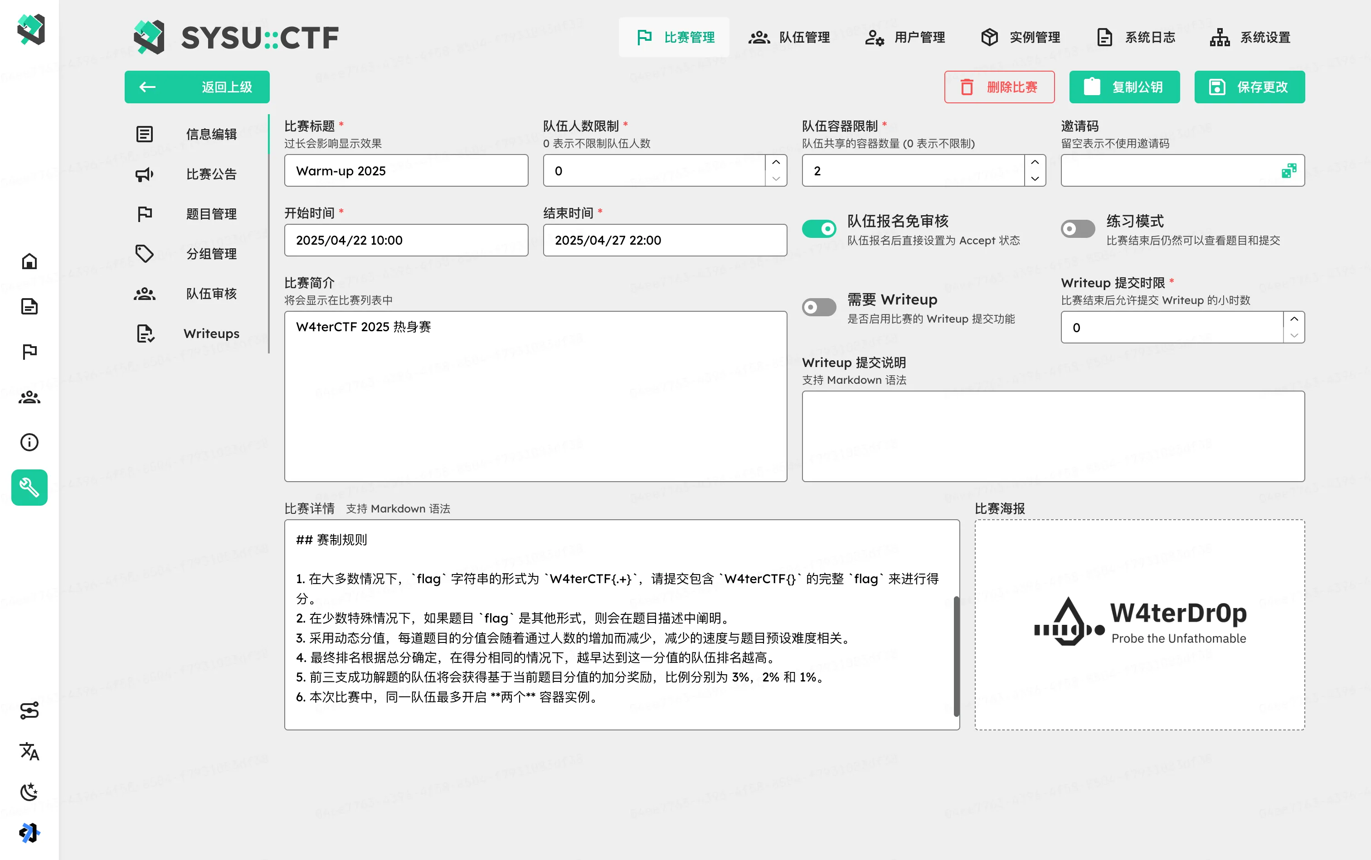This screenshot has width=1371, height=860.
Task: Click the teams group icon in the sidebar
Action: pos(29,397)
